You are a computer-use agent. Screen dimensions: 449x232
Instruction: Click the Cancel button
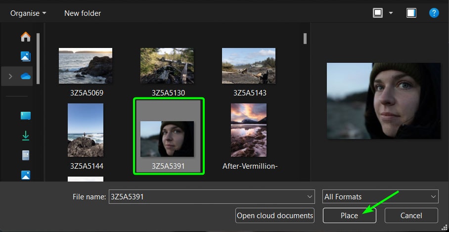pyautogui.click(x=411, y=216)
